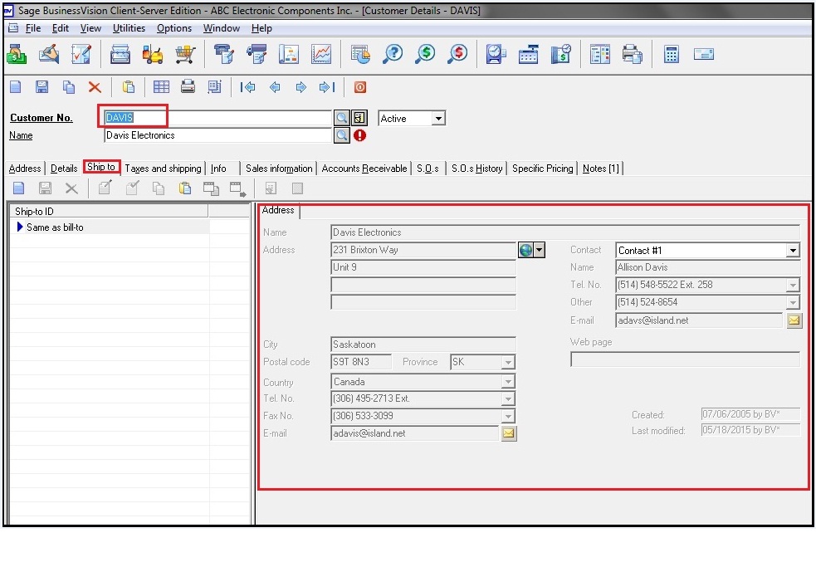This screenshot has width=816, height=562.
Task: Click the shopping cart icon
Action: point(185,54)
